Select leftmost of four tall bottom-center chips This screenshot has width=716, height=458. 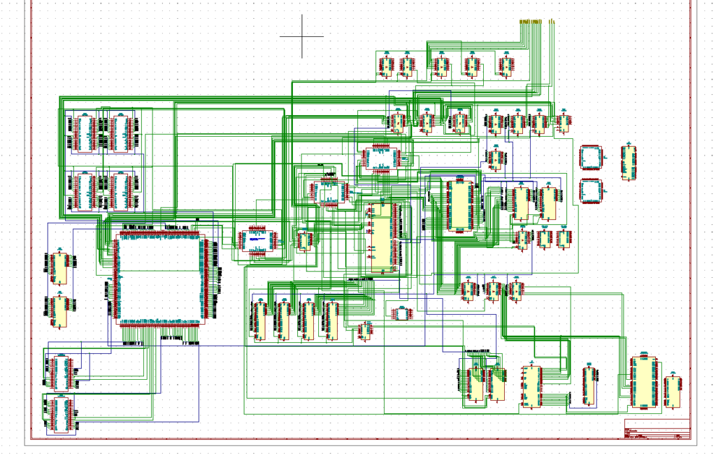[x=260, y=321]
